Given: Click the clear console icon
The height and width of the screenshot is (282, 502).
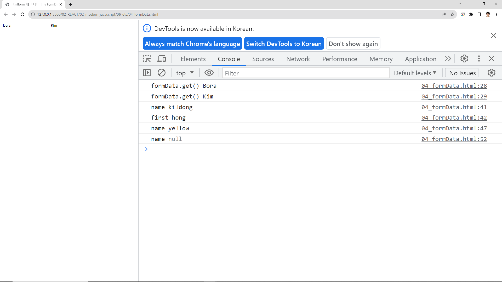Looking at the screenshot, I should click(162, 73).
